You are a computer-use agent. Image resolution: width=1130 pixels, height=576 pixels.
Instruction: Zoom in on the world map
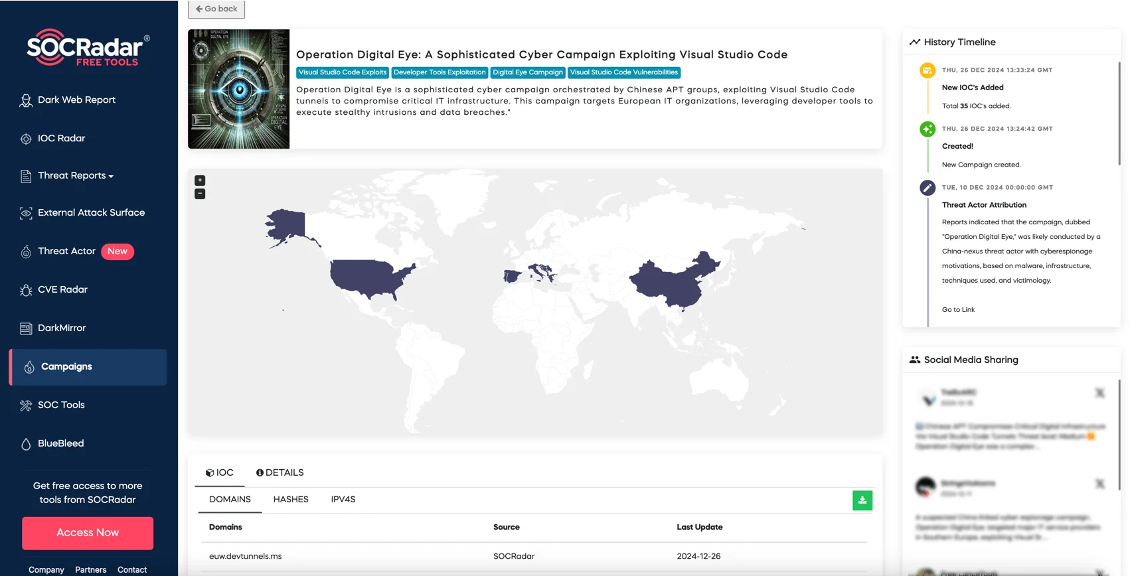(200, 180)
